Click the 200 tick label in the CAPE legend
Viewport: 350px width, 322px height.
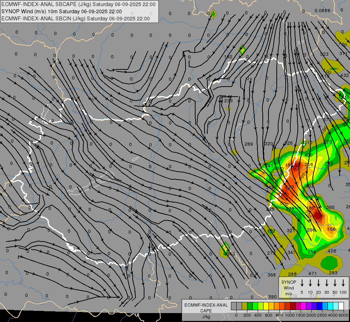pos(247,315)
